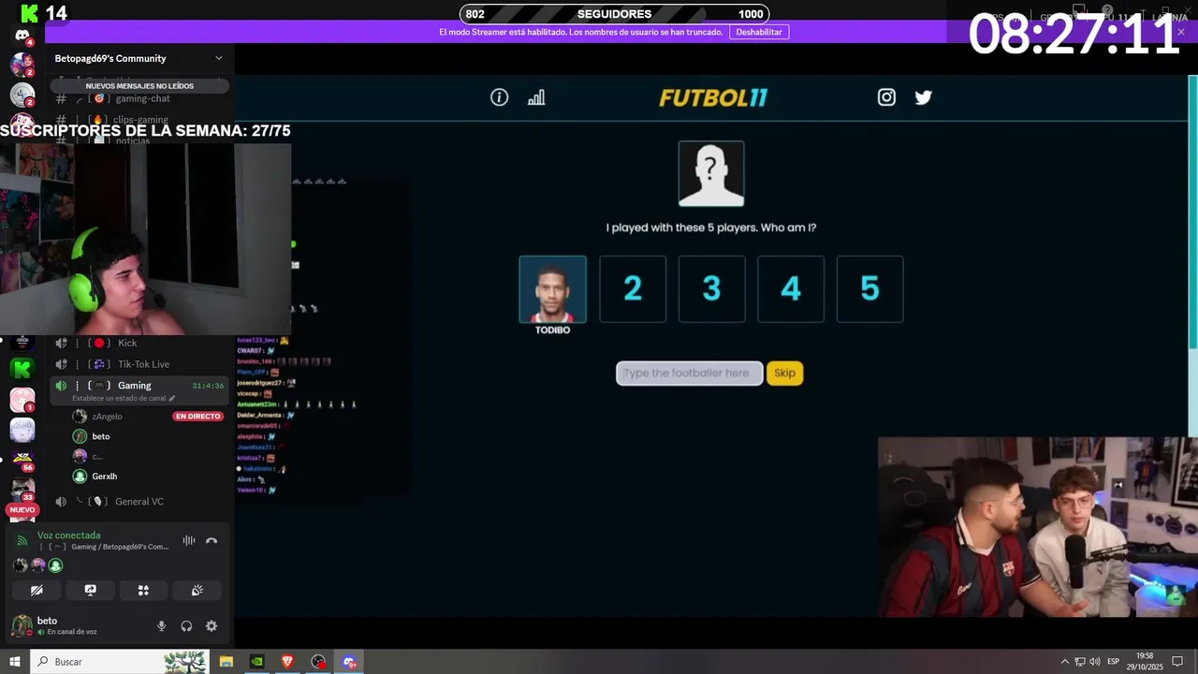Open volume control in system tray

point(1095,662)
